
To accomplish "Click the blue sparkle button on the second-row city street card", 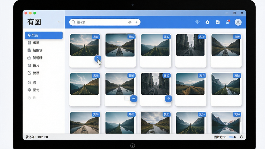I will [x=168, y=99].
